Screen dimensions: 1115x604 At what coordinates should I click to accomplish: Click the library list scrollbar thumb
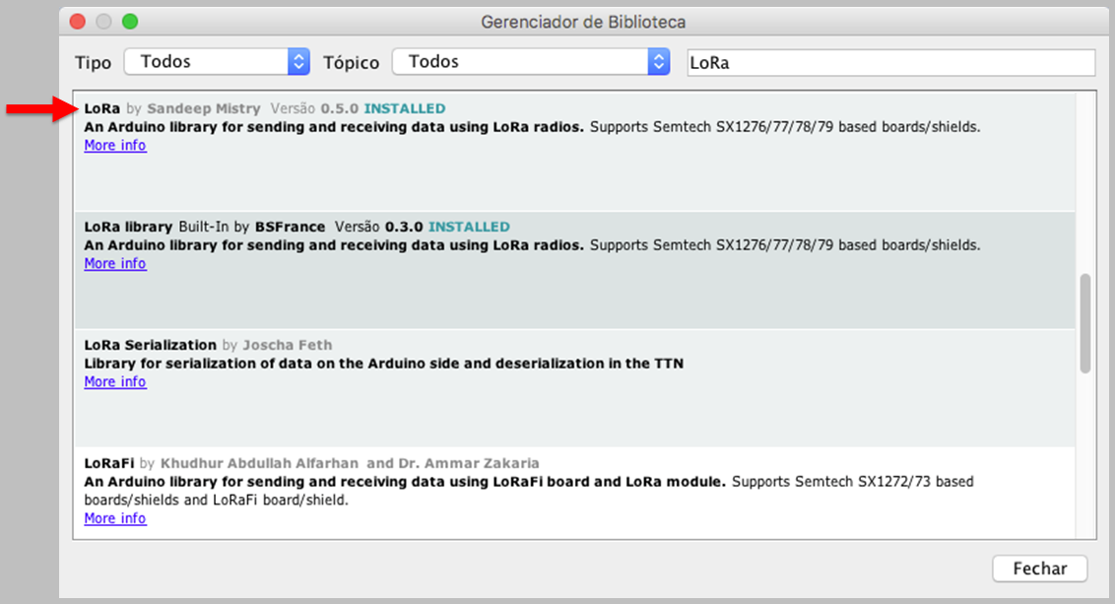[1085, 324]
